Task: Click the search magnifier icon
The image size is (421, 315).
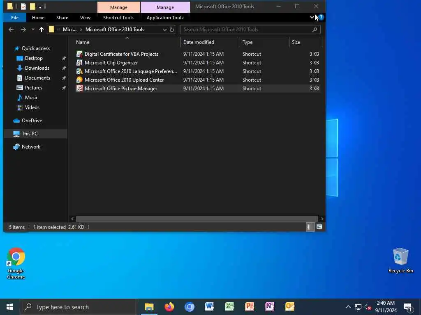Action: (x=315, y=30)
